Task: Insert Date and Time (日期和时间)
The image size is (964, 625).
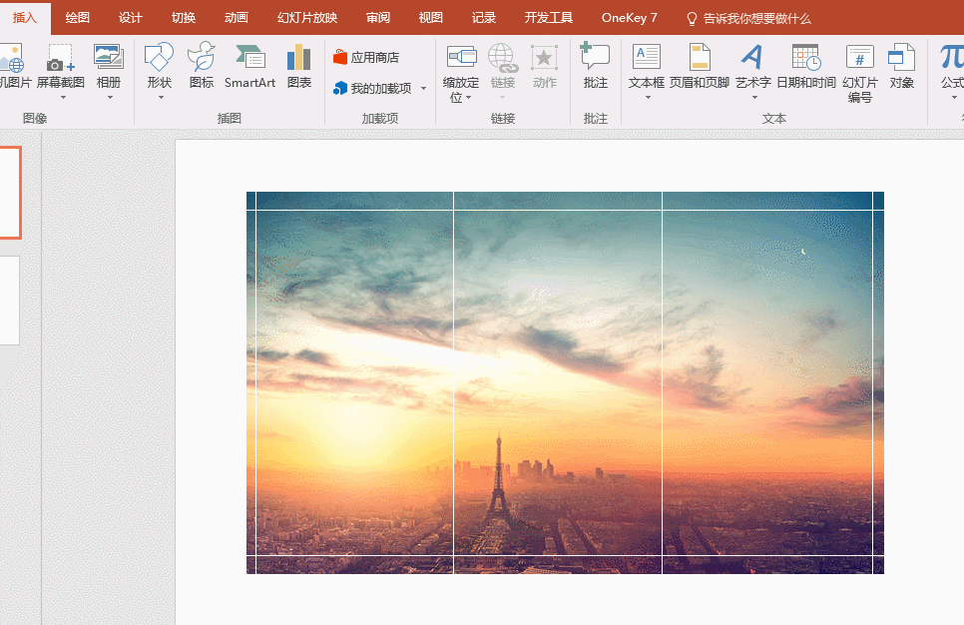Action: pyautogui.click(x=805, y=58)
